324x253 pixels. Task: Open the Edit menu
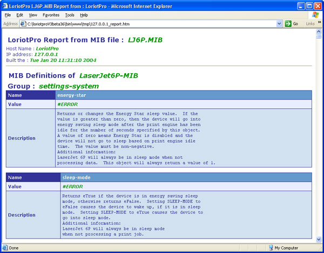point(19,15)
